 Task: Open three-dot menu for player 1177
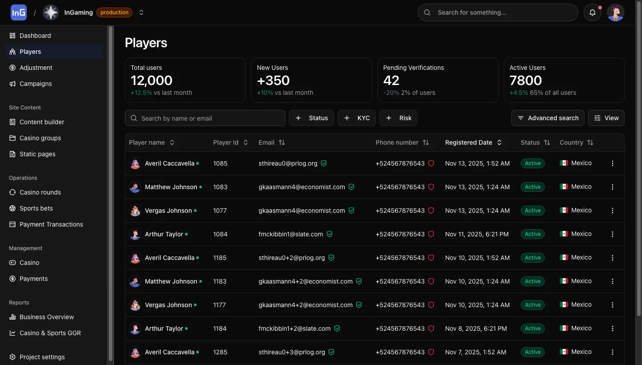[612, 305]
